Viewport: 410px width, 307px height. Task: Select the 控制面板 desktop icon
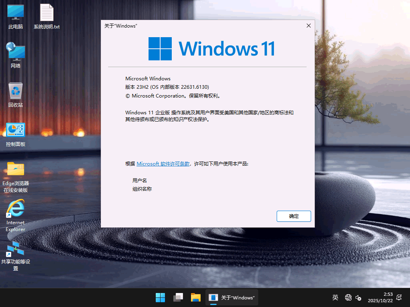[16, 134]
